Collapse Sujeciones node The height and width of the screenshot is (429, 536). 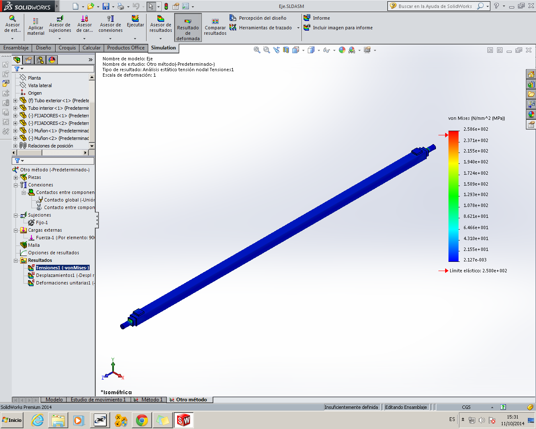tap(15, 215)
